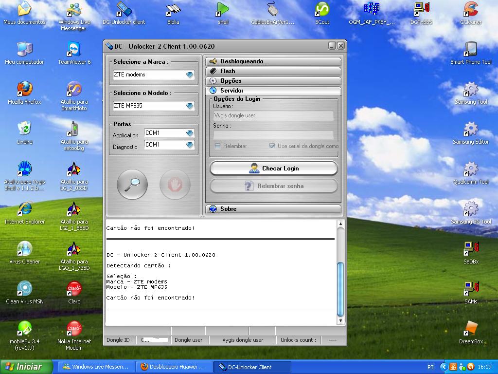Open Lixeira recycle bin icon
Viewport: 498px width, 374px height.
pyautogui.click(x=24, y=133)
